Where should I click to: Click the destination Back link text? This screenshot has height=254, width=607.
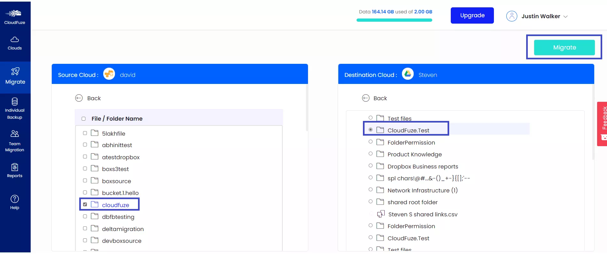coord(380,98)
